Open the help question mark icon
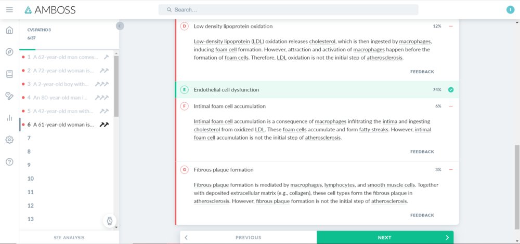Image resolution: width=520 pixels, height=244 pixels. [x=9, y=162]
